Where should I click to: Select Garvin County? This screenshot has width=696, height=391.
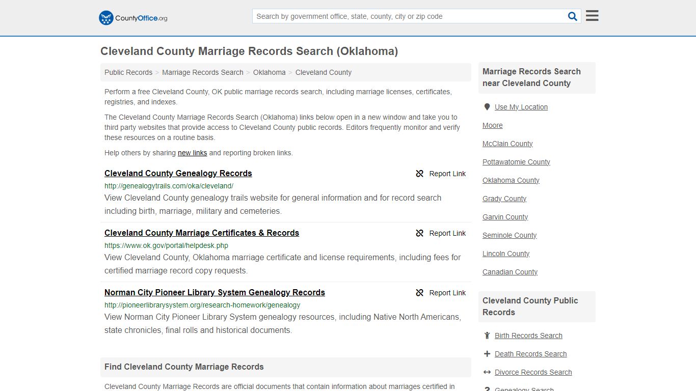tap(505, 217)
